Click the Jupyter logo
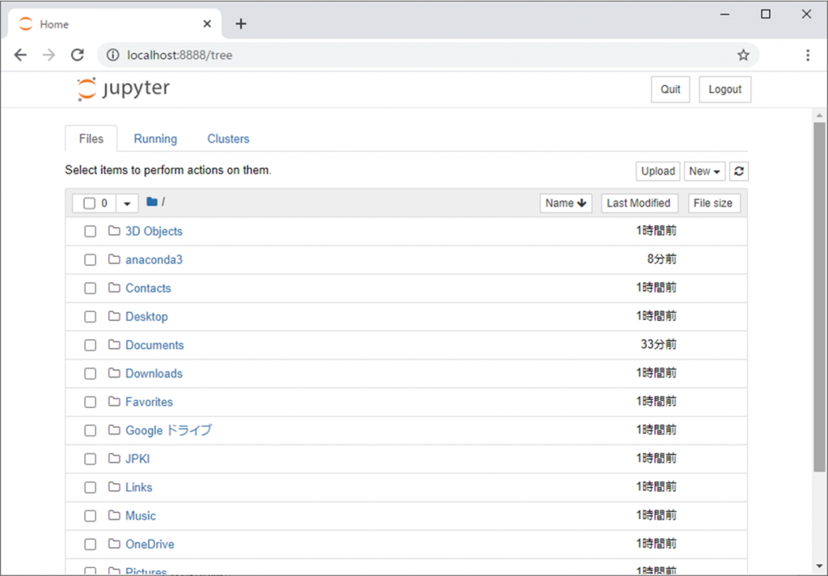828x576 pixels. (123, 89)
